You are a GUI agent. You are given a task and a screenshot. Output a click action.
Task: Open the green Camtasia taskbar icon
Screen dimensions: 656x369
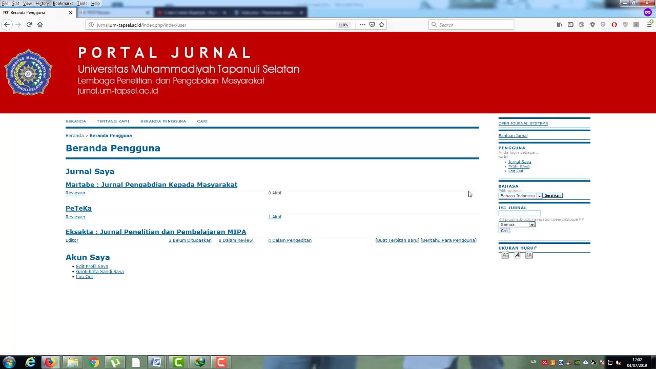tap(178, 362)
